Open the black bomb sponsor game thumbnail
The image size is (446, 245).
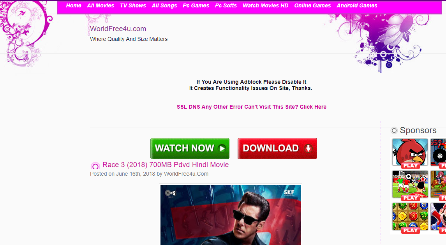pyautogui.click(x=438, y=153)
